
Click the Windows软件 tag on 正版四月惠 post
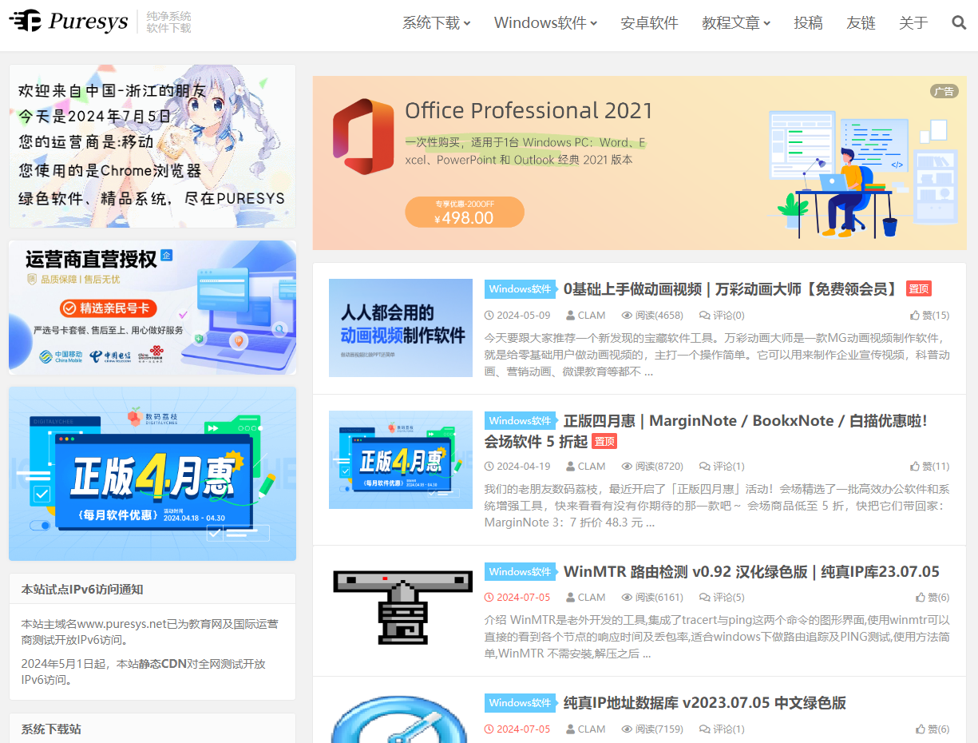click(521, 421)
